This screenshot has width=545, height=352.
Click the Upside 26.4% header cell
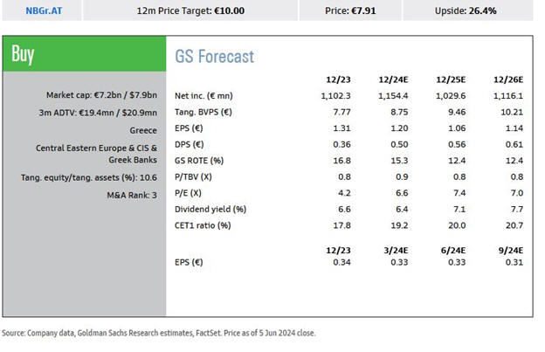tap(466, 10)
